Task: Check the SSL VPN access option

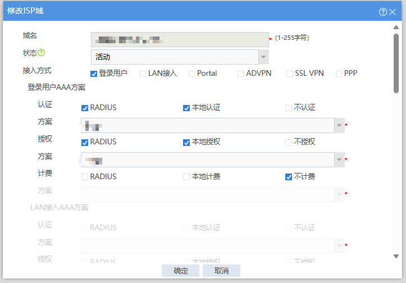Action: pyautogui.click(x=290, y=74)
